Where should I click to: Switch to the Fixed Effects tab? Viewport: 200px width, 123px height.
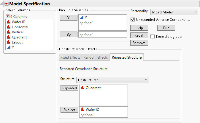[70, 57]
